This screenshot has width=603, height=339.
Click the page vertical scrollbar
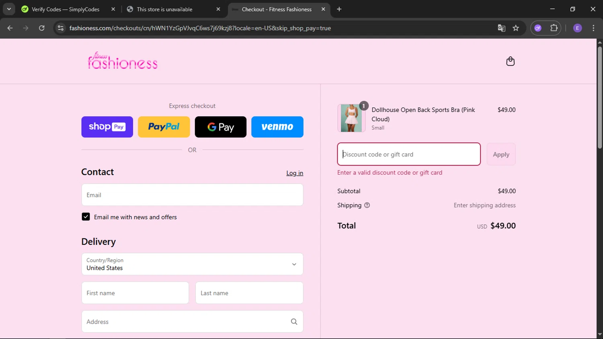point(599,97)
